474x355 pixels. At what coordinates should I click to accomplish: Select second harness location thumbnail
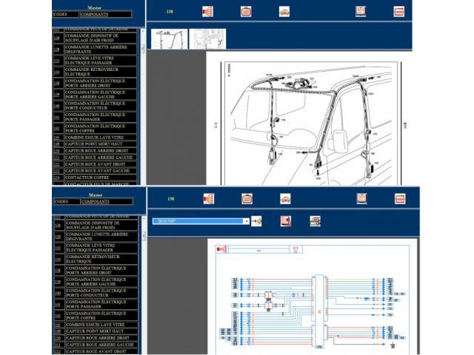[x=207, y=39]
